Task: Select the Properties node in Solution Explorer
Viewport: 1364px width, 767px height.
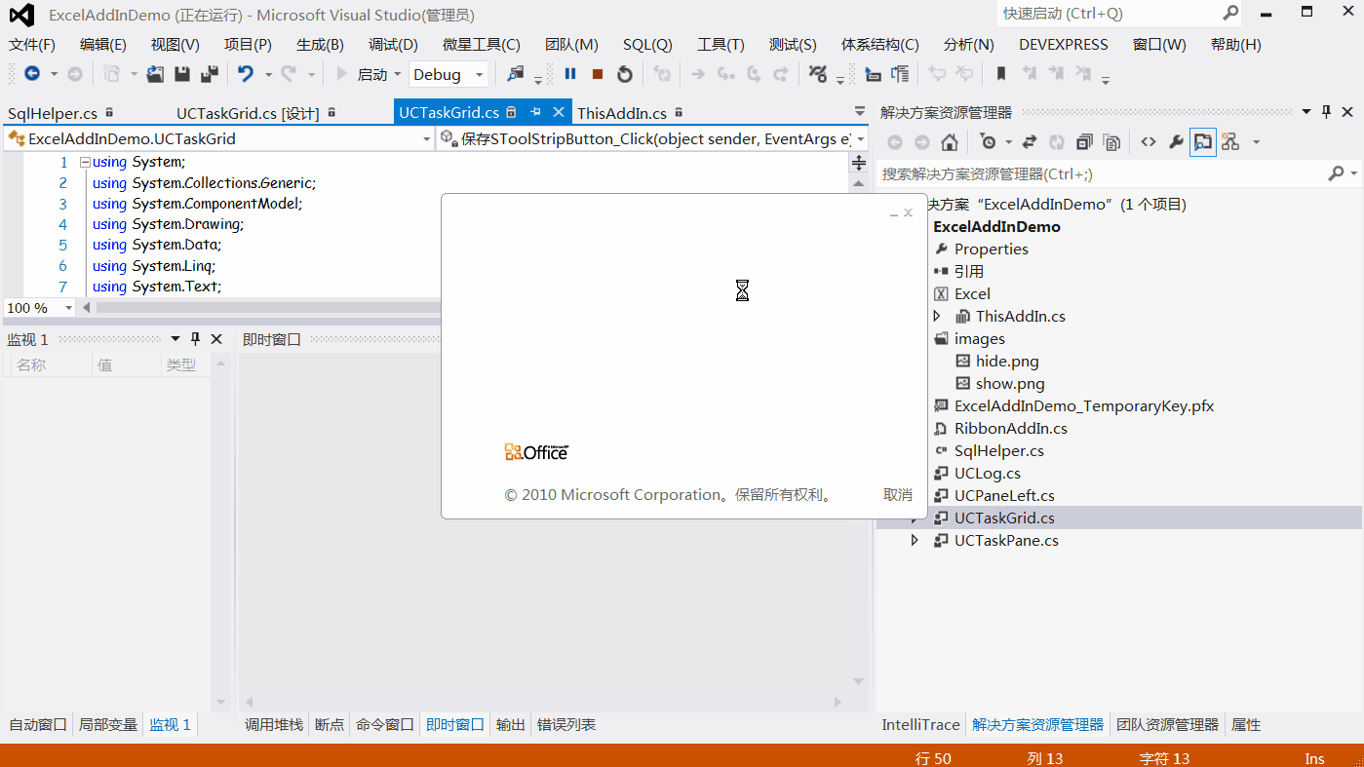Action: [992, 249]
